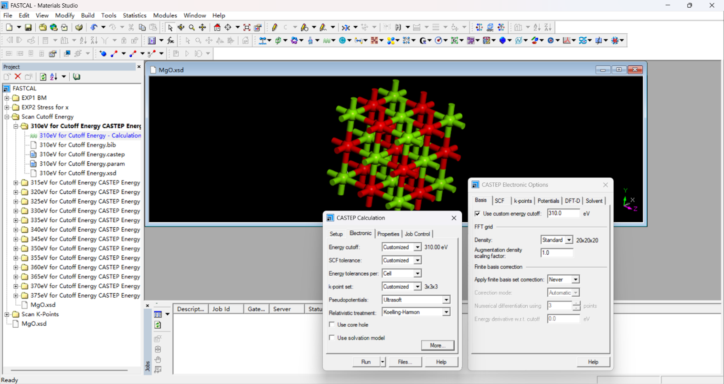Click the Copy icon in toolbar
This screenshot has height=384, width=724.
click(x=142, y=28)
